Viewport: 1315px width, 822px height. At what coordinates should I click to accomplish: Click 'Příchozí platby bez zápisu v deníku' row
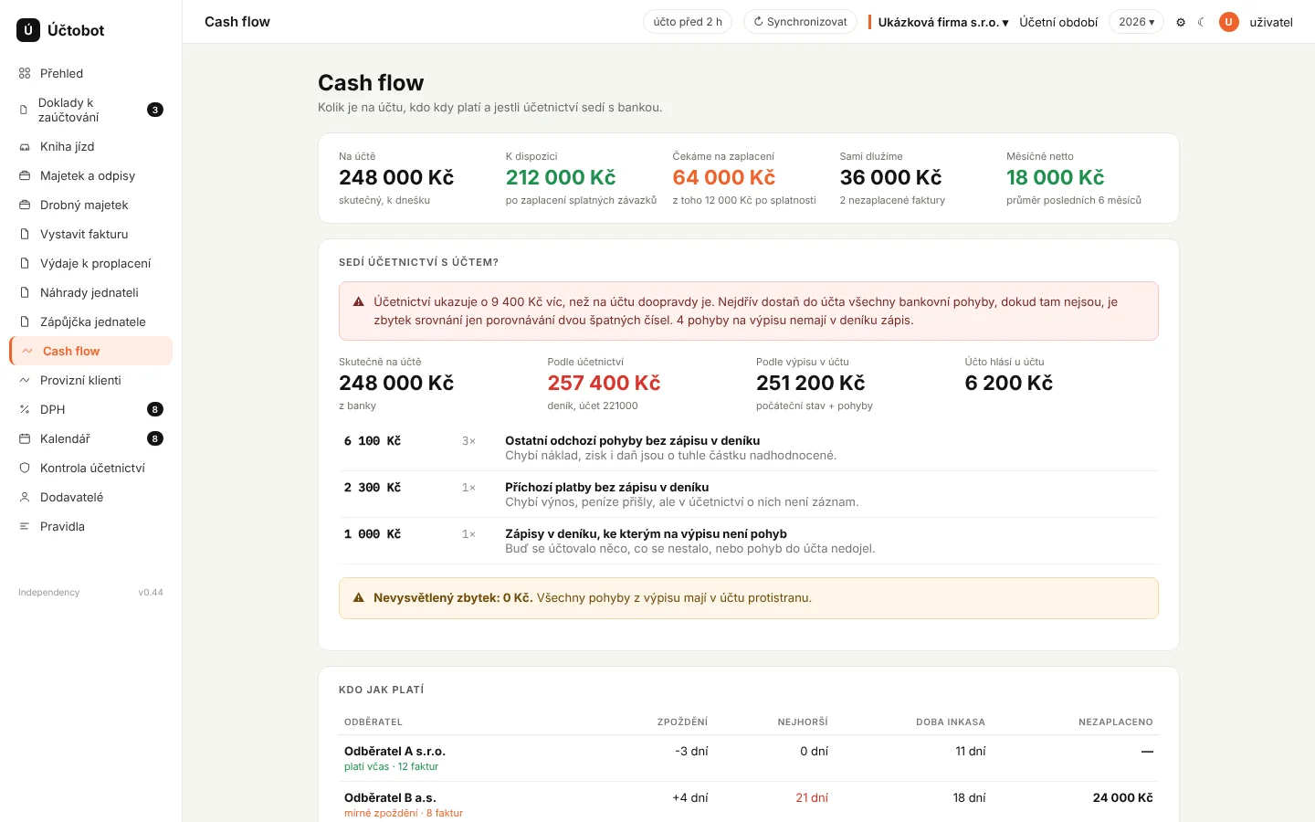(x=749, y=494)
